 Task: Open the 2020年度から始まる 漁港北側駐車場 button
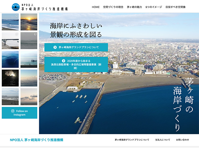click(76, 64)
